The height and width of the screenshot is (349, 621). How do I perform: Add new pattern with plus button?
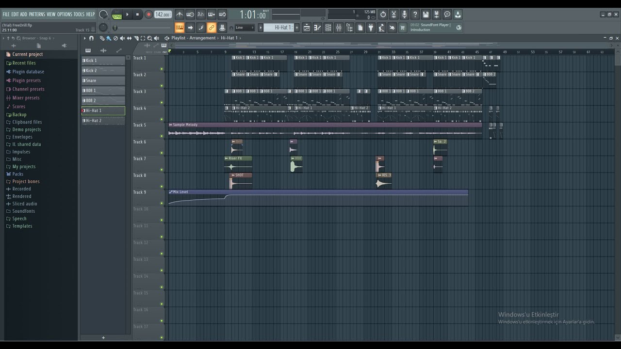(x=296, y=28)
